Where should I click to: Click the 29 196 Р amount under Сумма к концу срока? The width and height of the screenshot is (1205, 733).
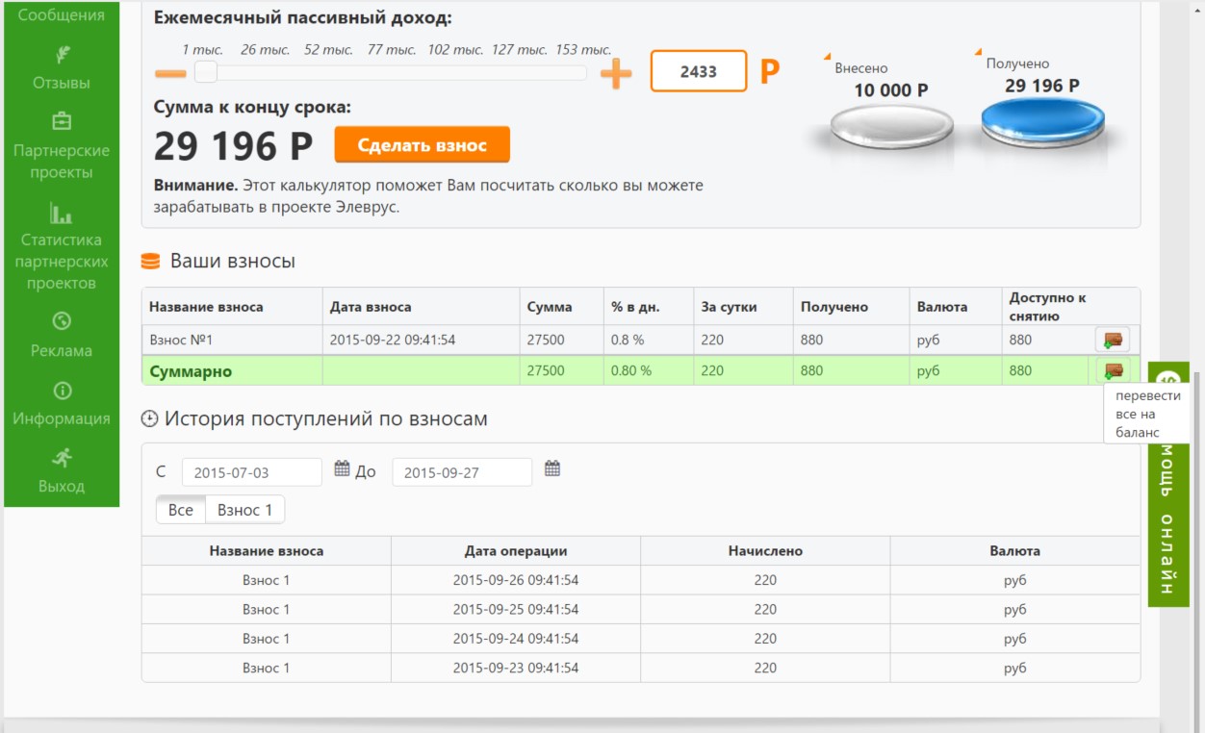(234, 145)
